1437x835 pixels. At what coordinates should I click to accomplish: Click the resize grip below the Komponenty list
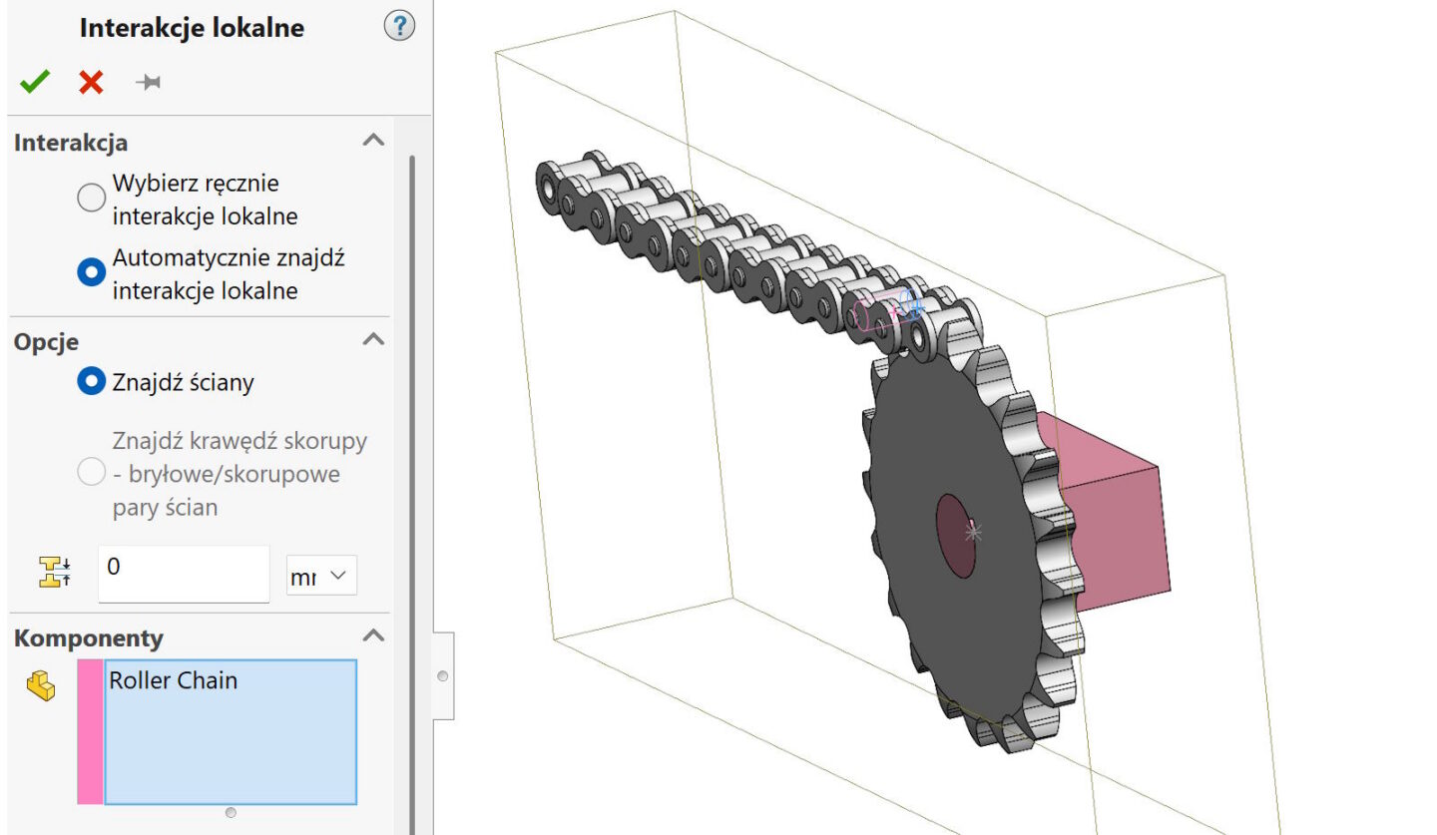pyautogui.click(x=231, y=813)
